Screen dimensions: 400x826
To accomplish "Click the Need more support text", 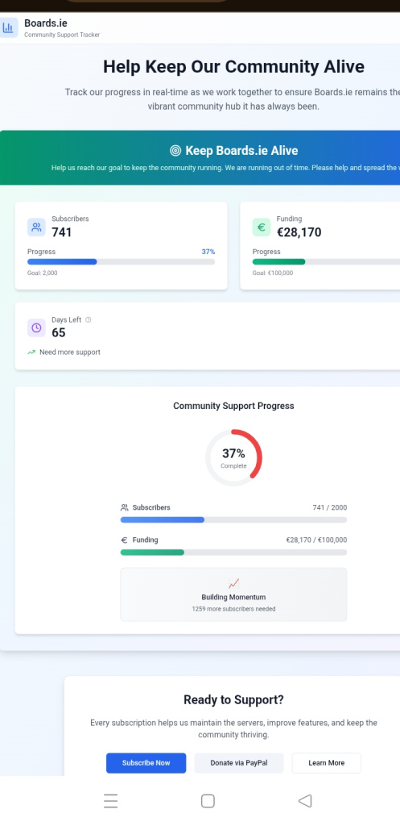I will click(70, 353).
